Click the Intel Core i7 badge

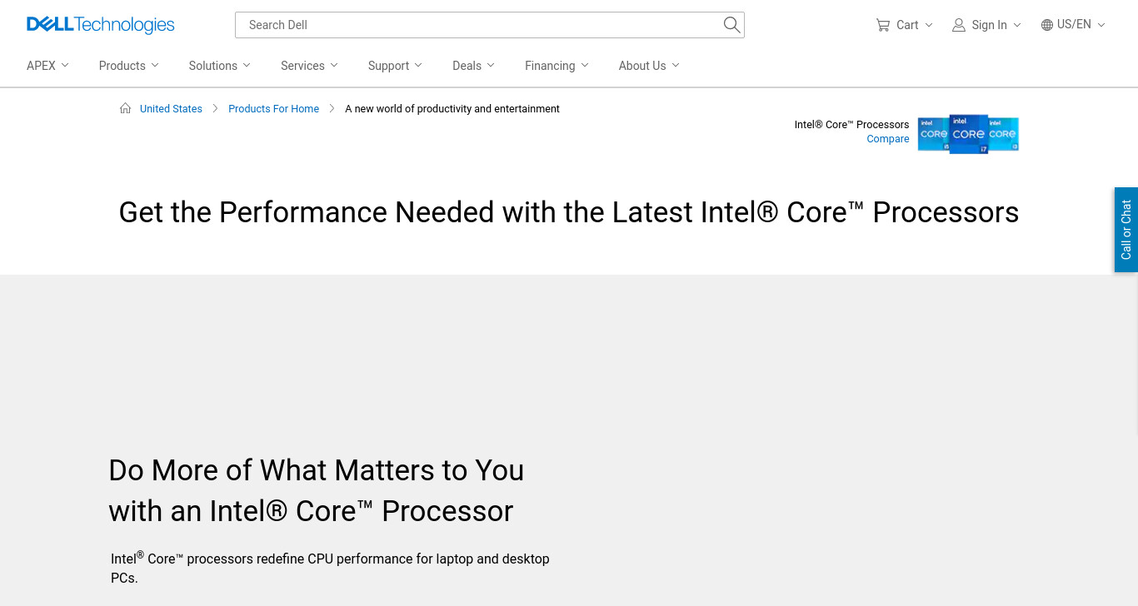969,134
